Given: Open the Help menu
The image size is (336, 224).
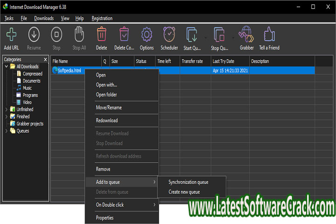Looking at the screenshot, I should click(79, 18).
